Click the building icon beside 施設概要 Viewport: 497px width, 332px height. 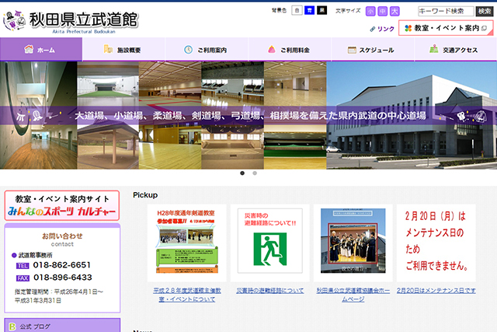pyautogui.click(x=108, y=49)
